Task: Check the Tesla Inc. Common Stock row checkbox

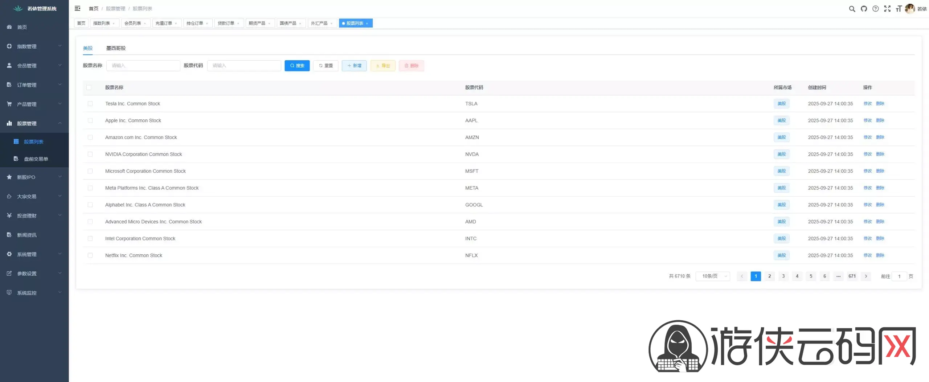Action: click(x=90, y=104)
